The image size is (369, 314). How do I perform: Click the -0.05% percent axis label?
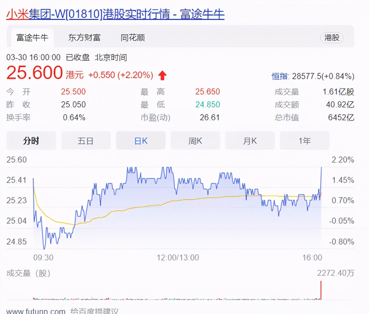(341, 221)
